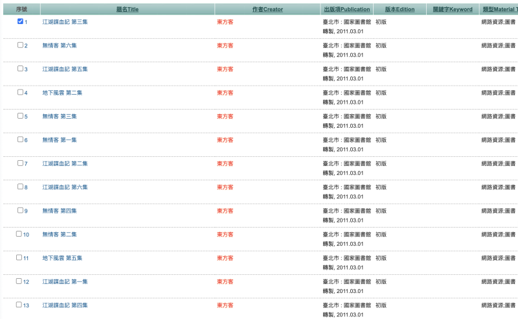Sort by 類型Material Type column header
This screenshot has width=518, height=319.
pos(499,10)
